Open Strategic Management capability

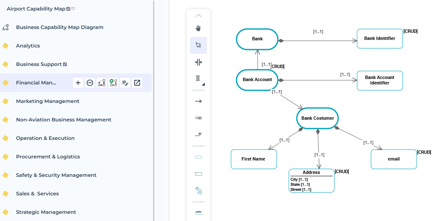tap(46, 212)
